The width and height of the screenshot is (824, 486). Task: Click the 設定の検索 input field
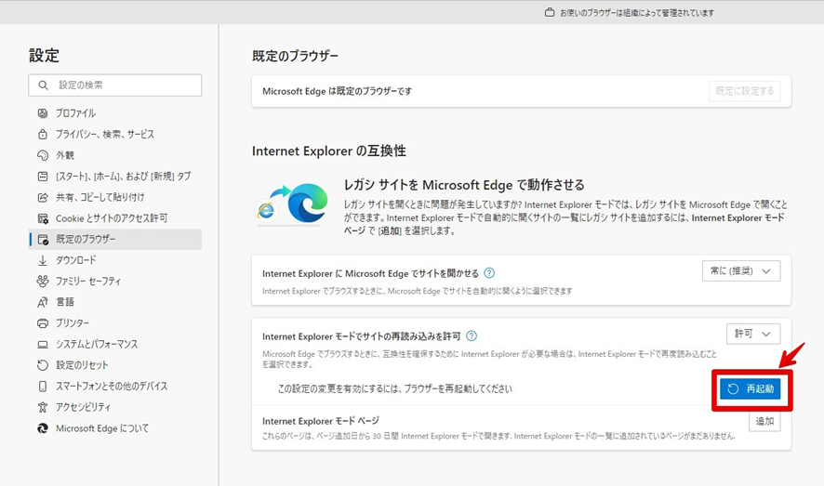115,85
